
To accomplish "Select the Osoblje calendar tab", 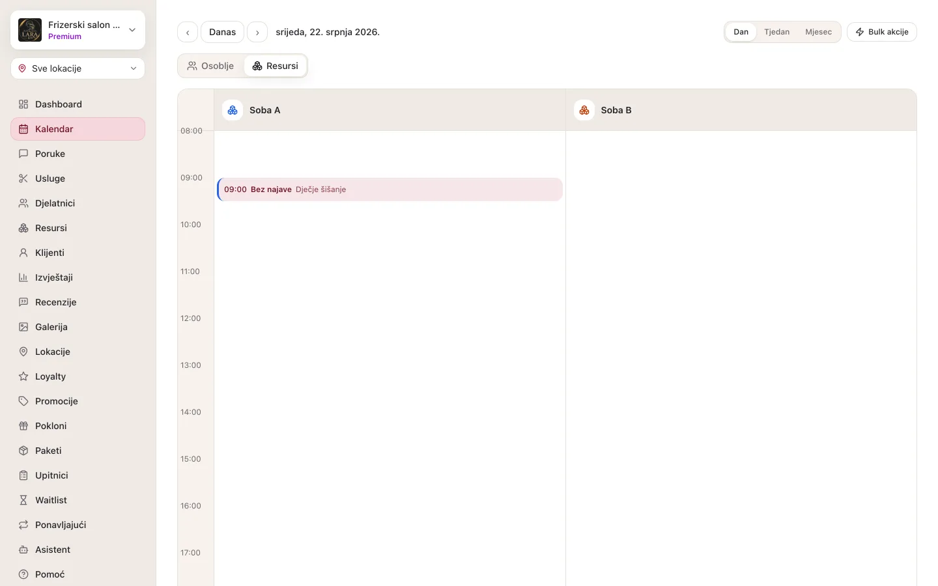I will coord(210,66).
